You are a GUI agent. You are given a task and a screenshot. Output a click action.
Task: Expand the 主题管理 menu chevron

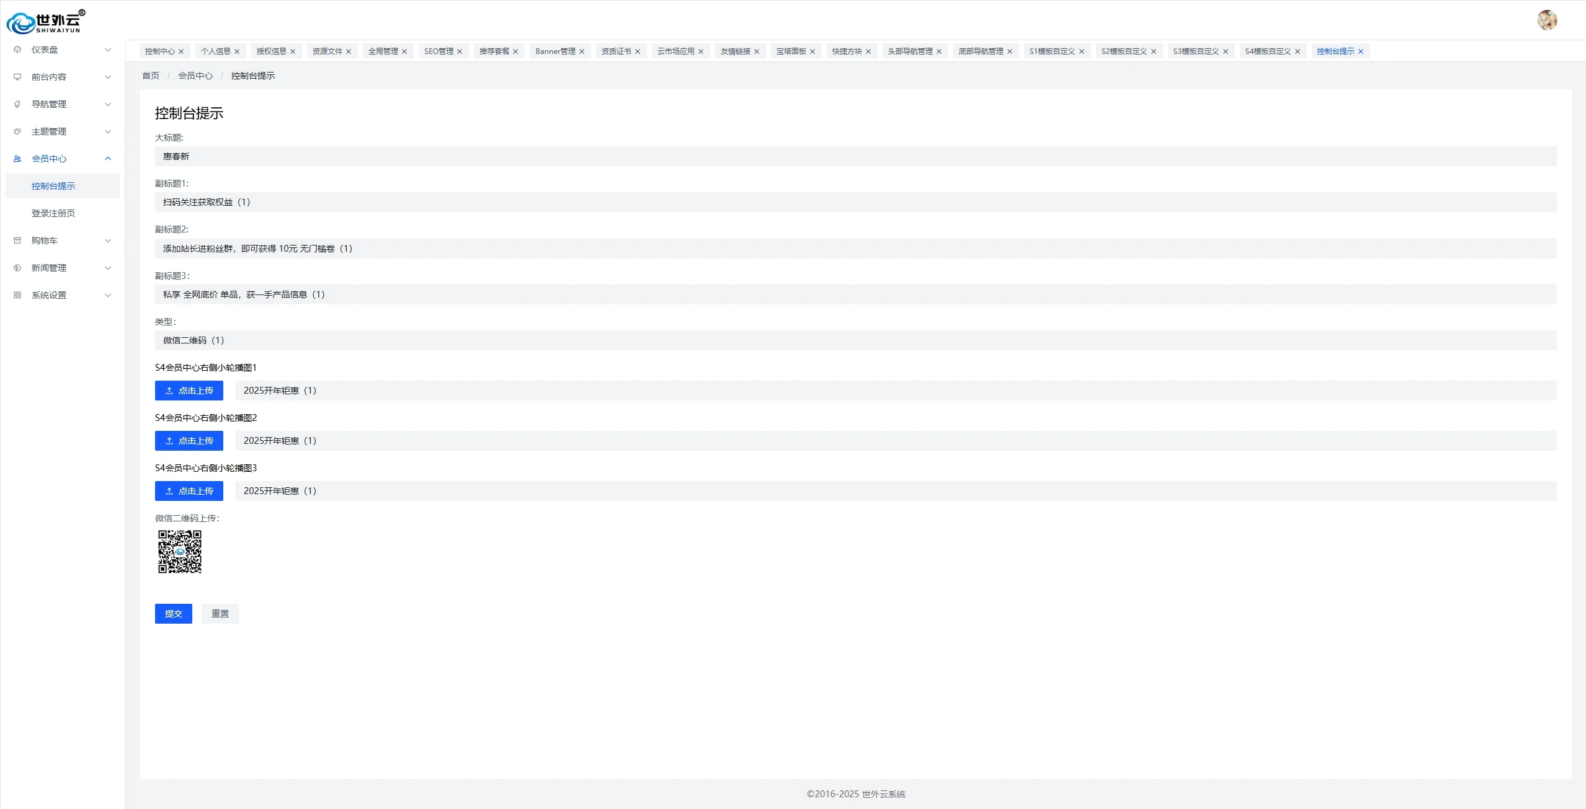(x=108, y=131)
